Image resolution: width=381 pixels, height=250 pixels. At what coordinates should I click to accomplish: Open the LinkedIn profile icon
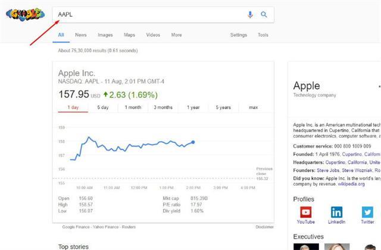coord(336,212)
